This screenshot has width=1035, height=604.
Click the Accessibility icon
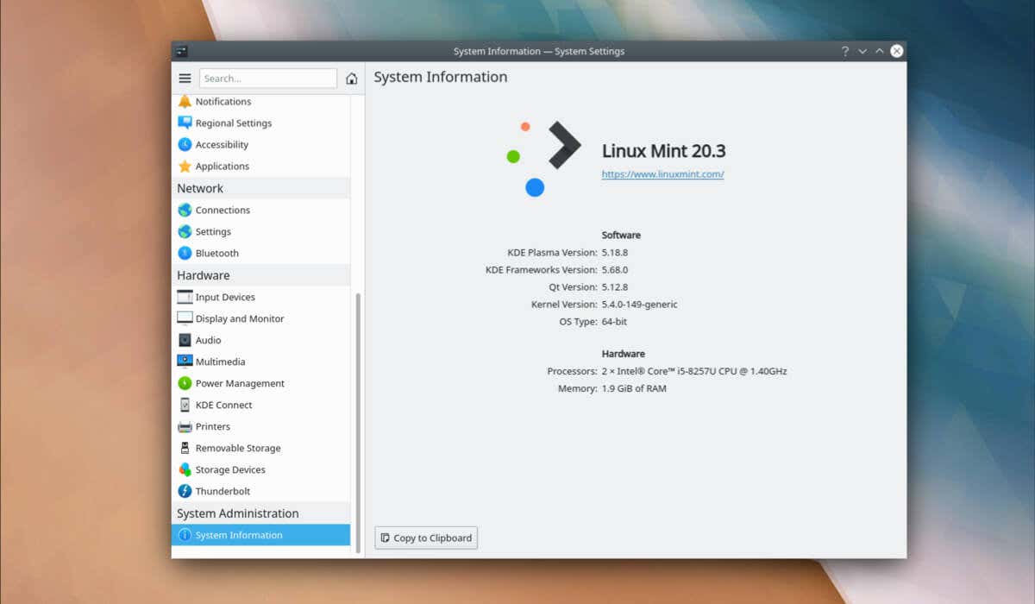coord(185,145)
